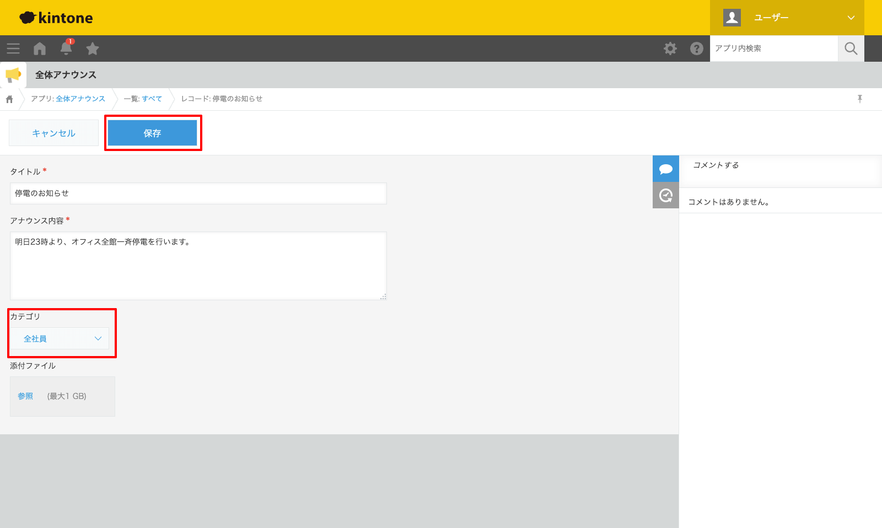Screen dimensions: 882x528
Task: Show the comments speech bubble panel
Action: coord(665,169)
